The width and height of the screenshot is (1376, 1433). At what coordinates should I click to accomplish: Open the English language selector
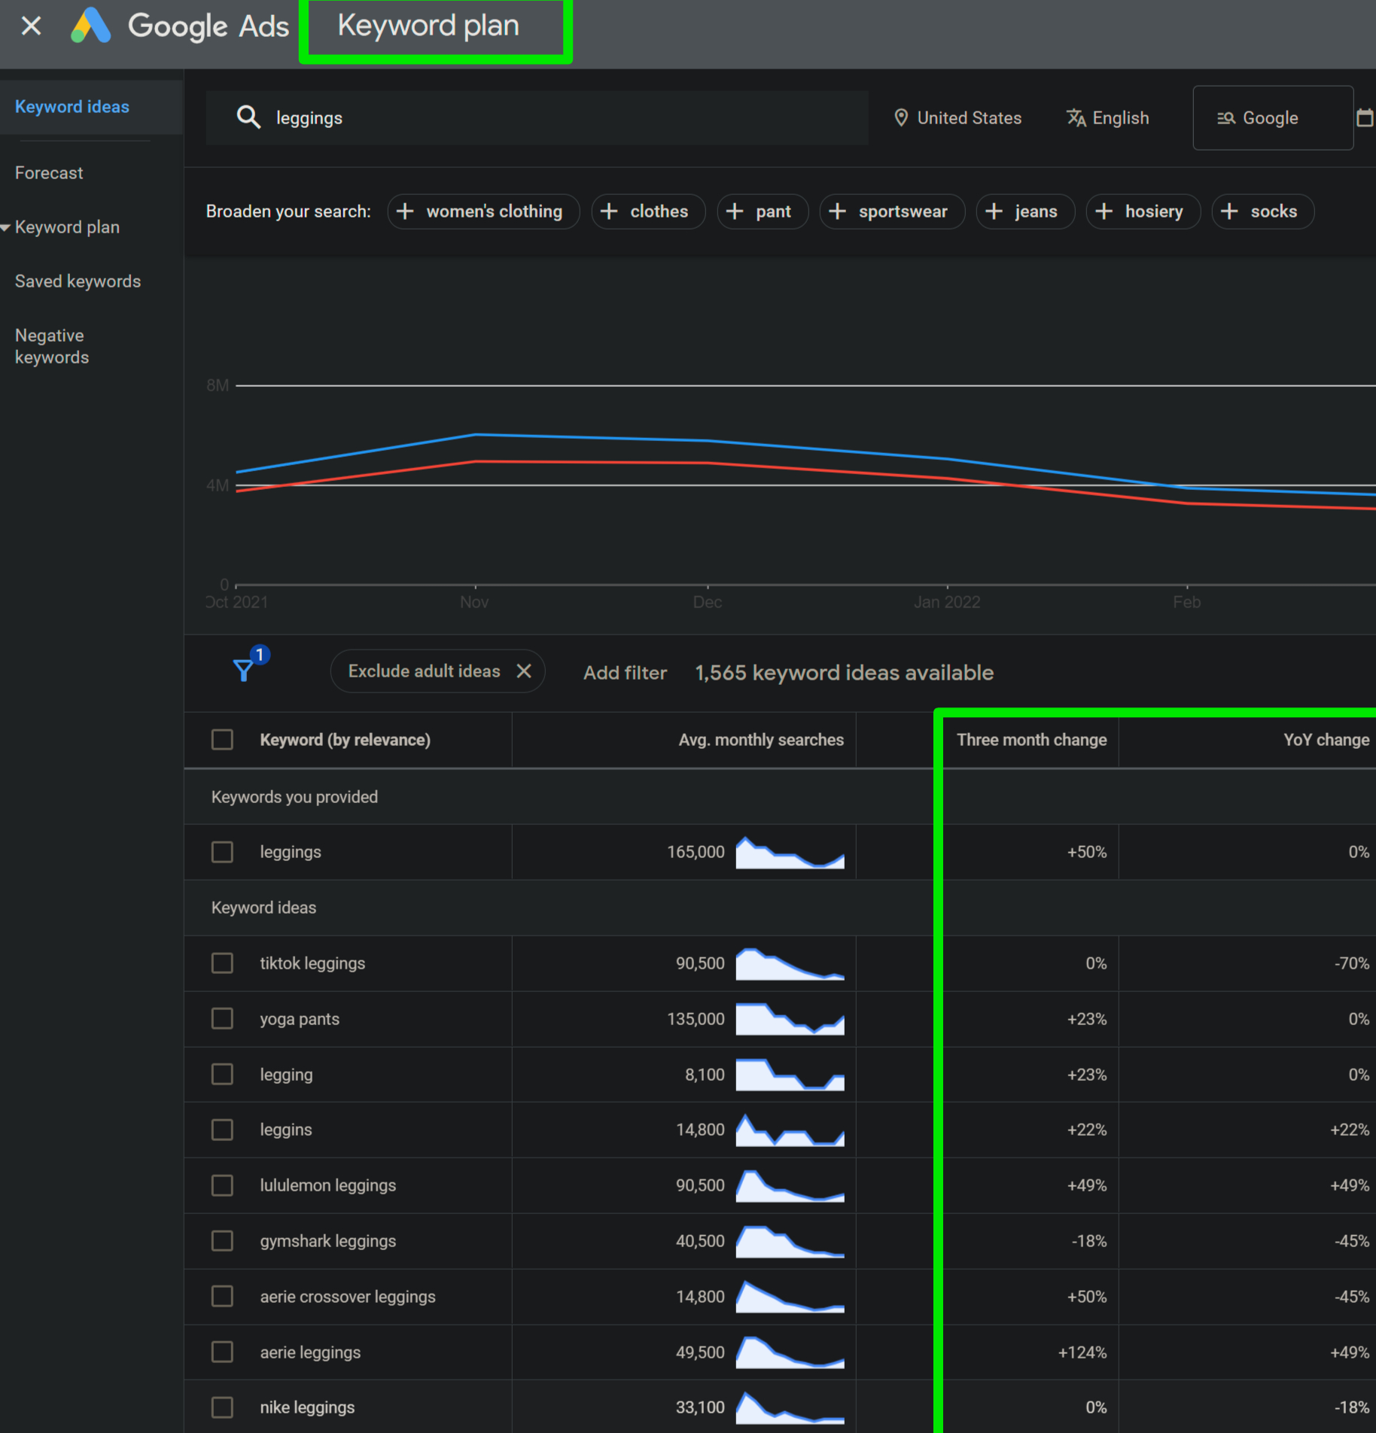1108,118
